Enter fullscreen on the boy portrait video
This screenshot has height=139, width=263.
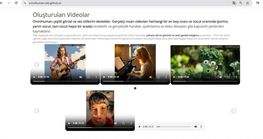123,123
